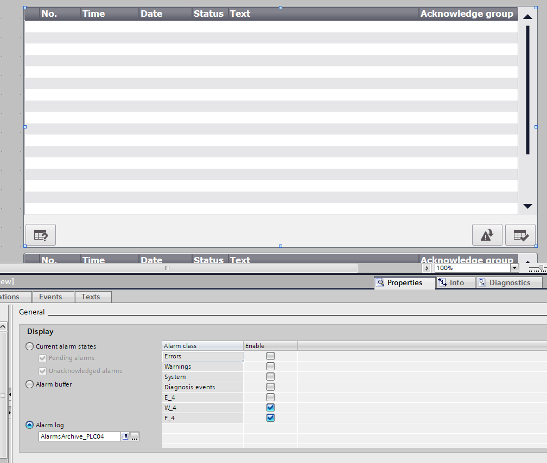The height and width of the screenshot is (463, 547).
Task: Click the Status column header in the top alarm view
Action: click(x=210, y=14)
